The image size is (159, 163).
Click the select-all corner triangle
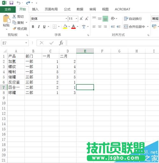click(x=5, y=51)
